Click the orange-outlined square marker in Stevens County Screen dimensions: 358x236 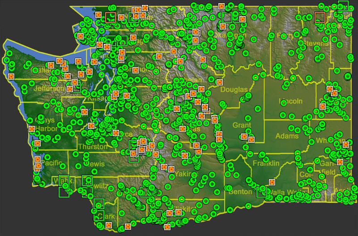[x=320, y=17]
